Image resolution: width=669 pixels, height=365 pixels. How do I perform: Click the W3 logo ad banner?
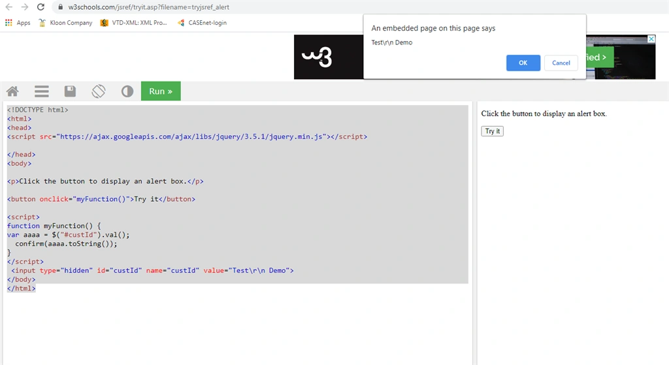[329, 57]
